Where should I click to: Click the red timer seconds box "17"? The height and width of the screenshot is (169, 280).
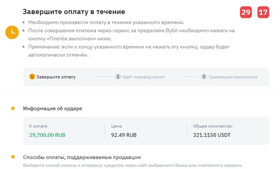263,12
